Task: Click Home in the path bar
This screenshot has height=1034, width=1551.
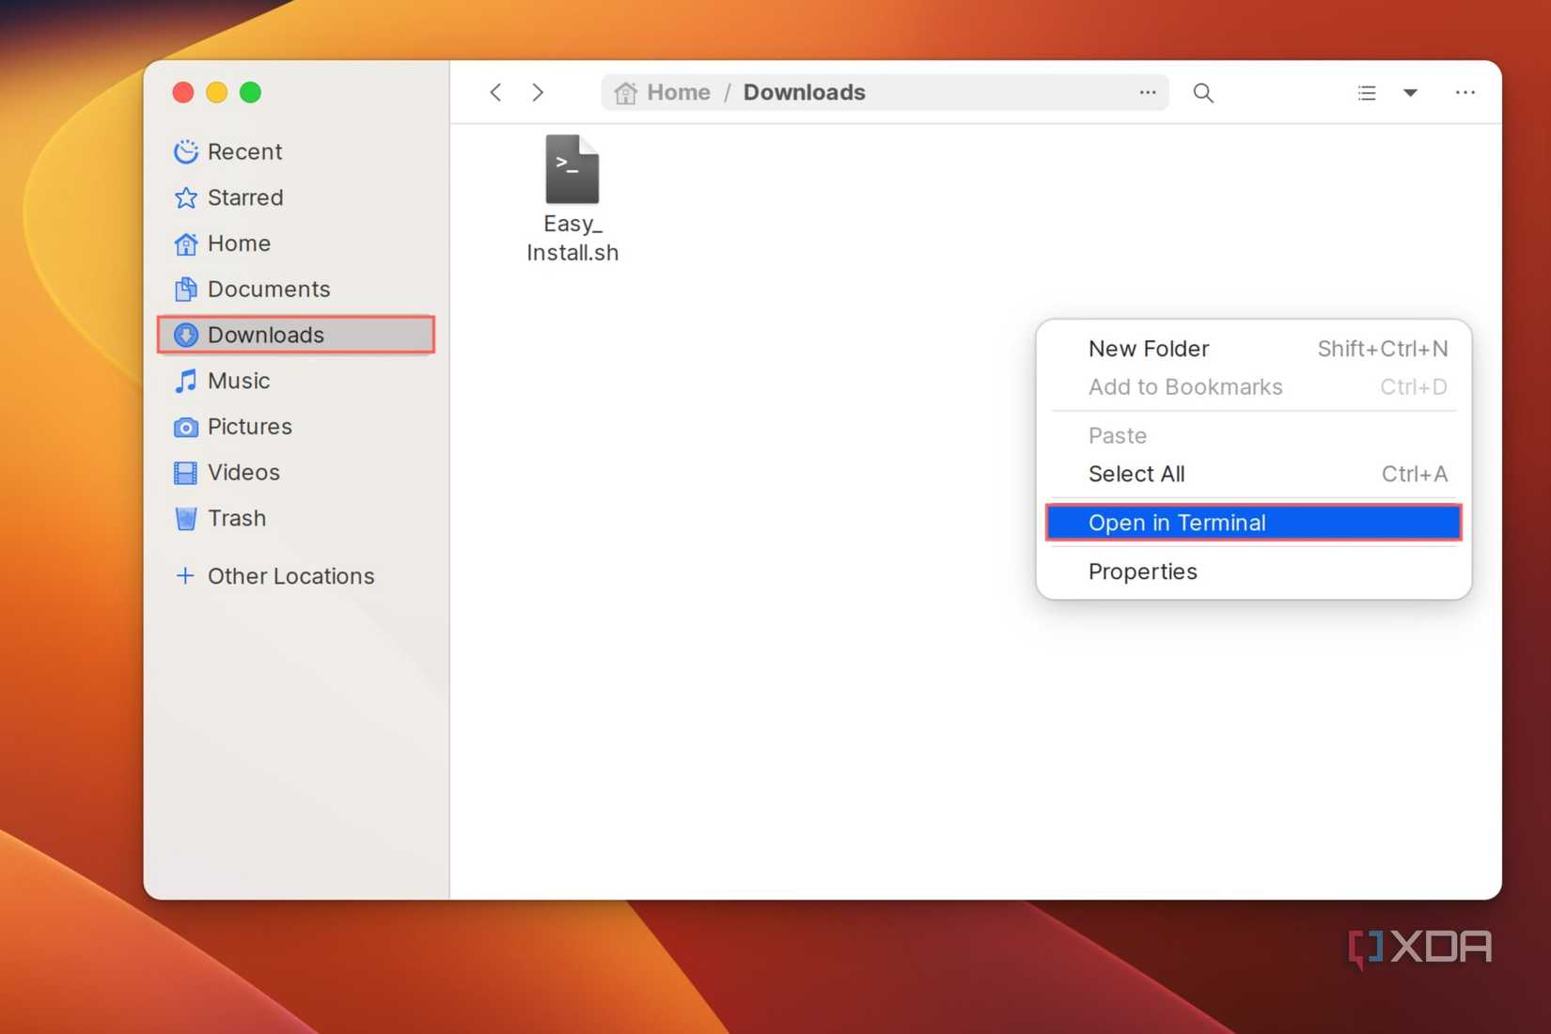Action: click(x=678, y=92)
